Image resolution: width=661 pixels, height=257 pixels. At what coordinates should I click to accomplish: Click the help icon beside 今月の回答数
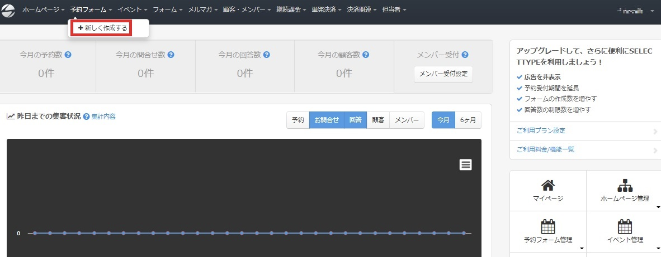(267, 55)
